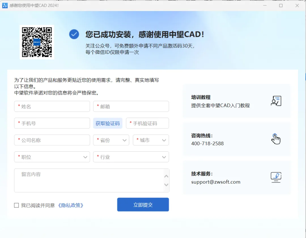306x238 pixels.
Task: Click the WeChat QR code image
Action: 37,42
